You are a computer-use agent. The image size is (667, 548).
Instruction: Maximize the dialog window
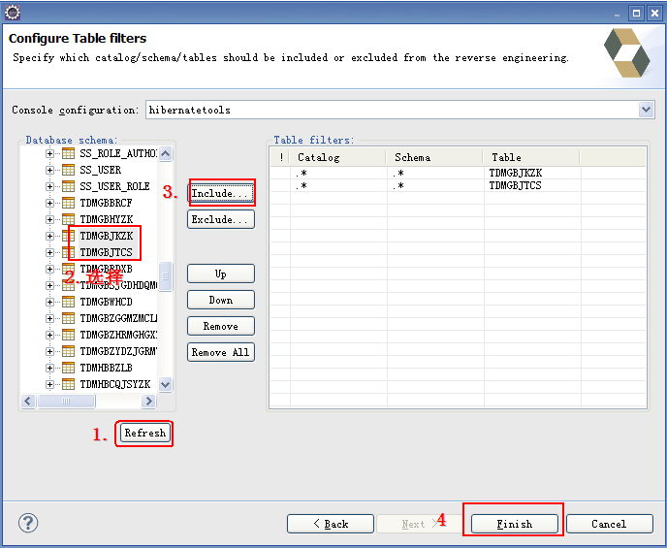coord(636,14)
